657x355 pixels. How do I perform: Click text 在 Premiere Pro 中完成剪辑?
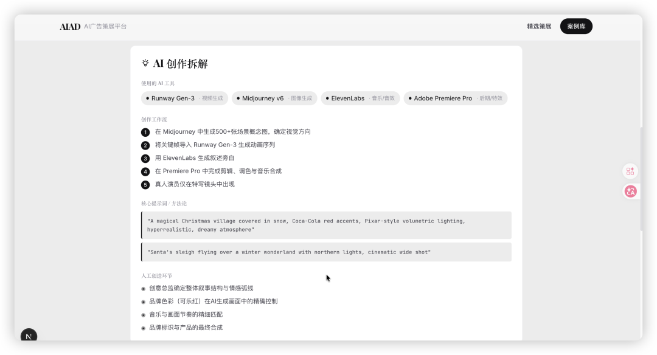(193, 171)
